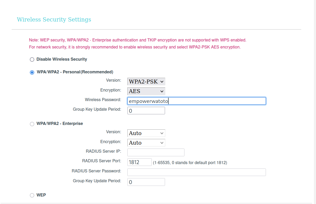316x204 pixels.
Task: Click inside the Wireless Password field
Action: tap(196, 101)
